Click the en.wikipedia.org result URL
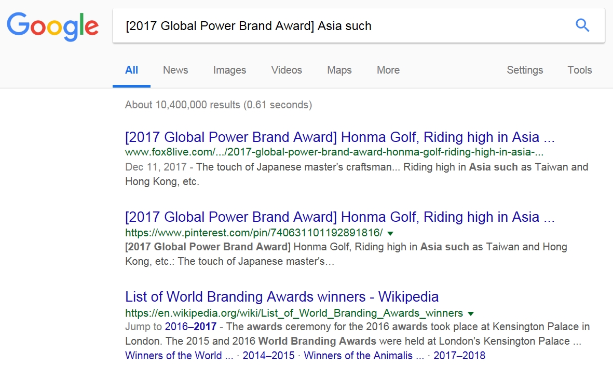 pos(294,313)
